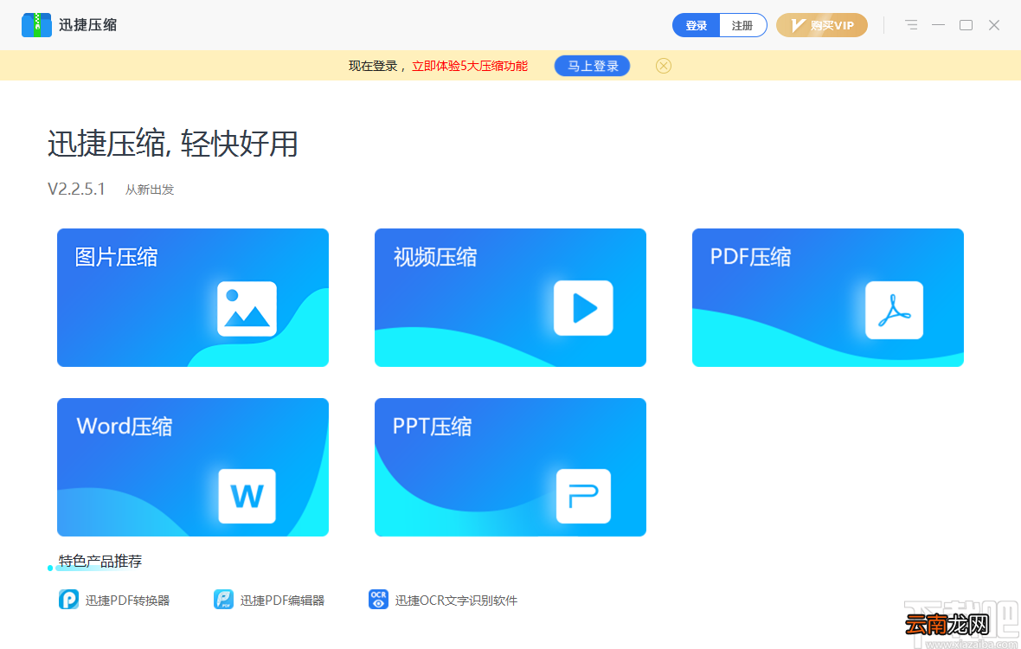Minimize the 迅捷压缩 window

(x=938, y=25)
